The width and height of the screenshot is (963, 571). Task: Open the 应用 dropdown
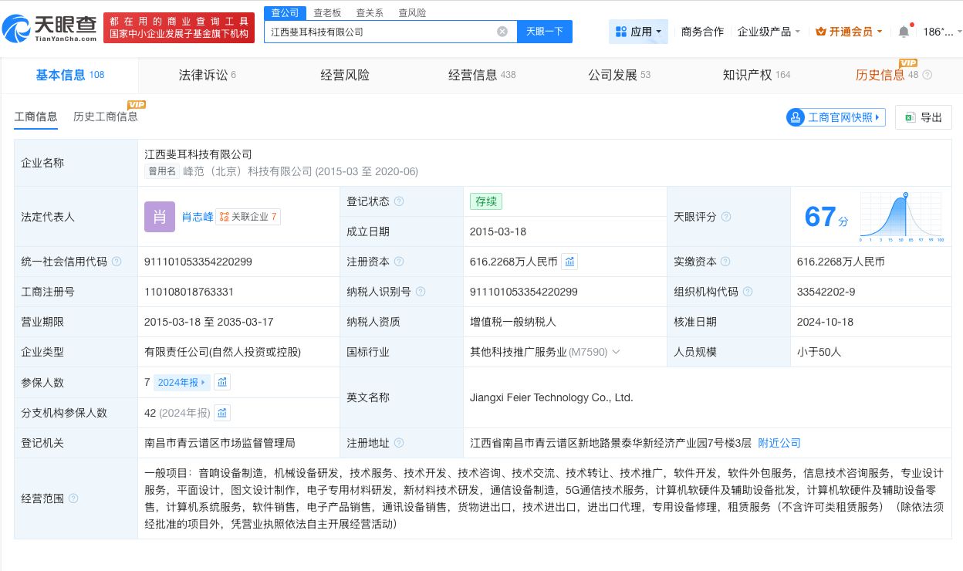point(638,31)
